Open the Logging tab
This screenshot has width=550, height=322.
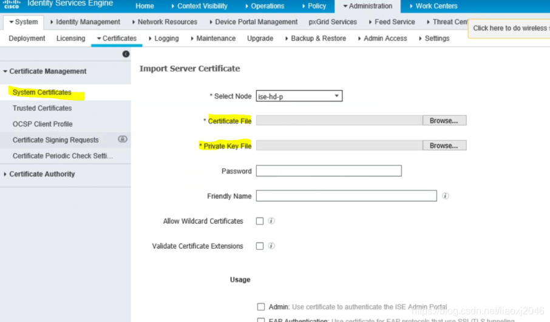pyautogui.click(x=164, y=38)
